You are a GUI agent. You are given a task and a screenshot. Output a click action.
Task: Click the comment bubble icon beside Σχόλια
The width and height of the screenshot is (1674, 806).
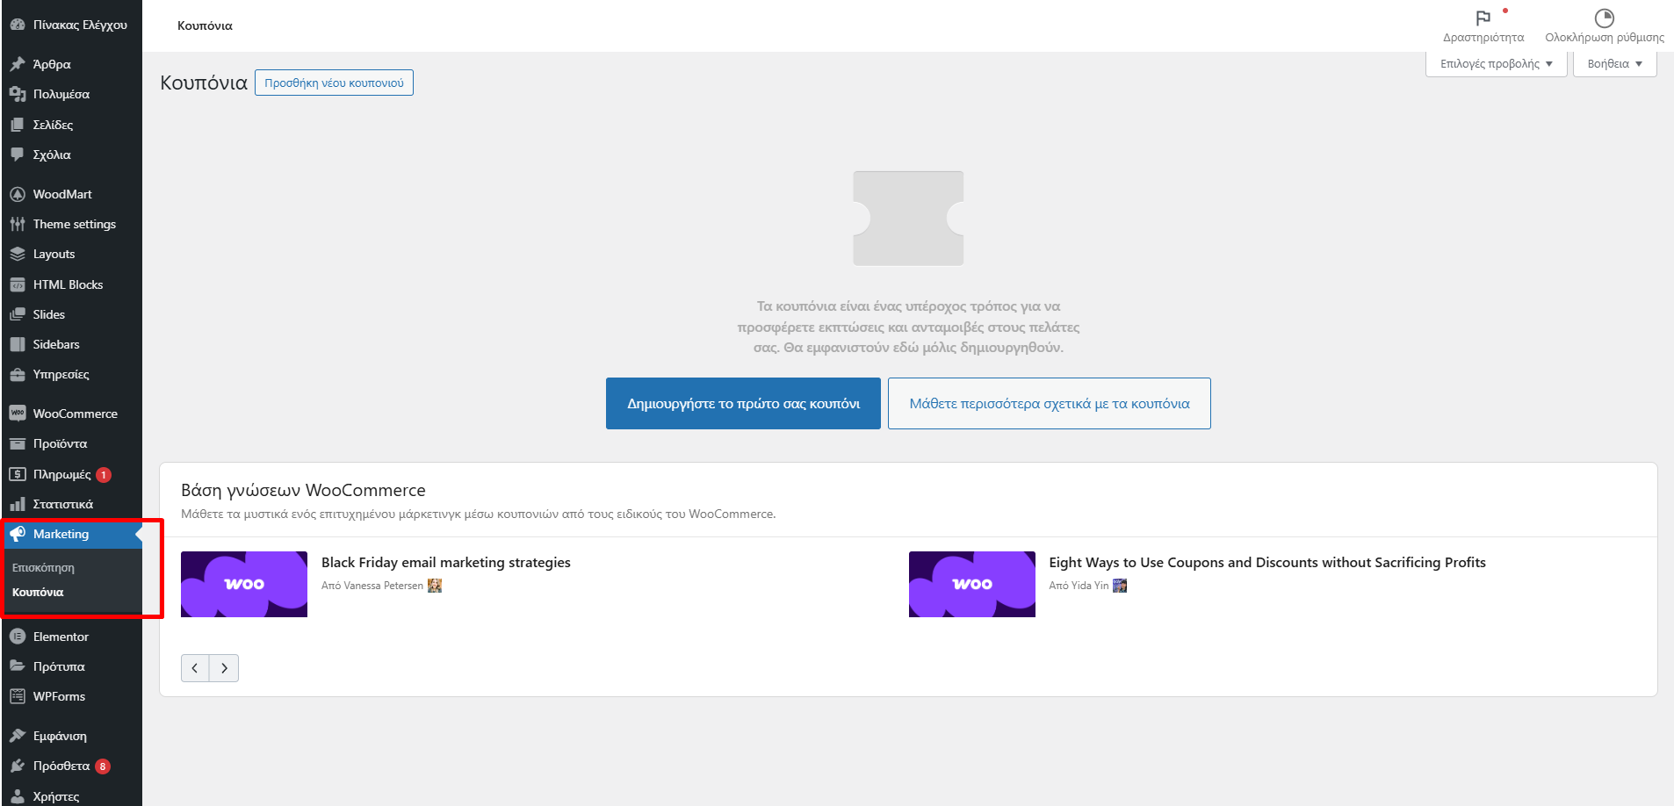pyautogui.click(x=18, y=155)
